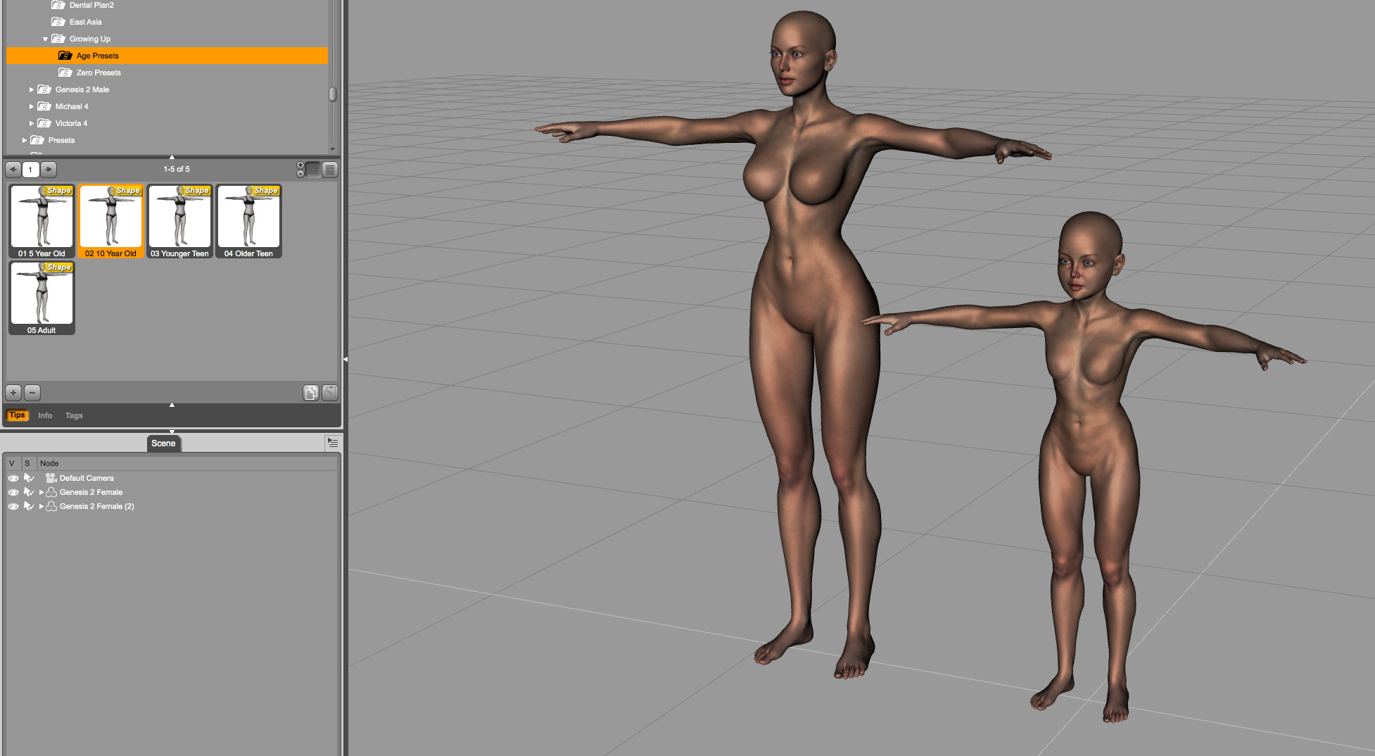This screenshot has width=1375, height=756.
Task: Collapse the Growing Up folder
Action: tap(45, 39)
